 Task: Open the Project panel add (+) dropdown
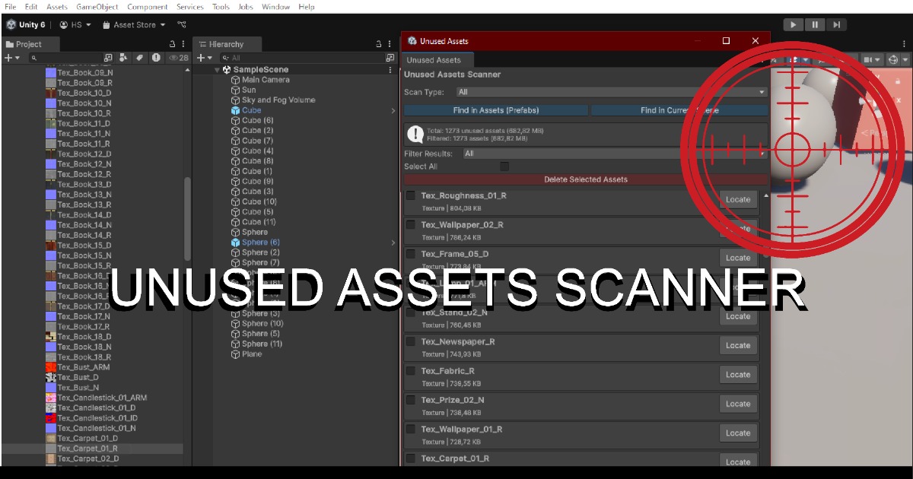12,58
